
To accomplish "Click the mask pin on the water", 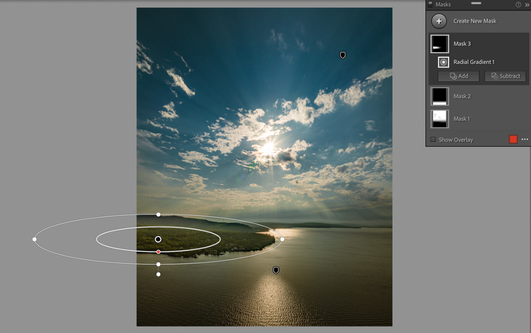I will 276,270.
